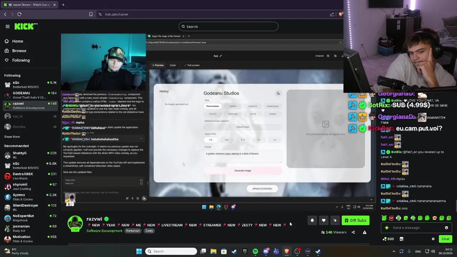
Task: Open Spotify from taskbar
Action: point(255,251)
